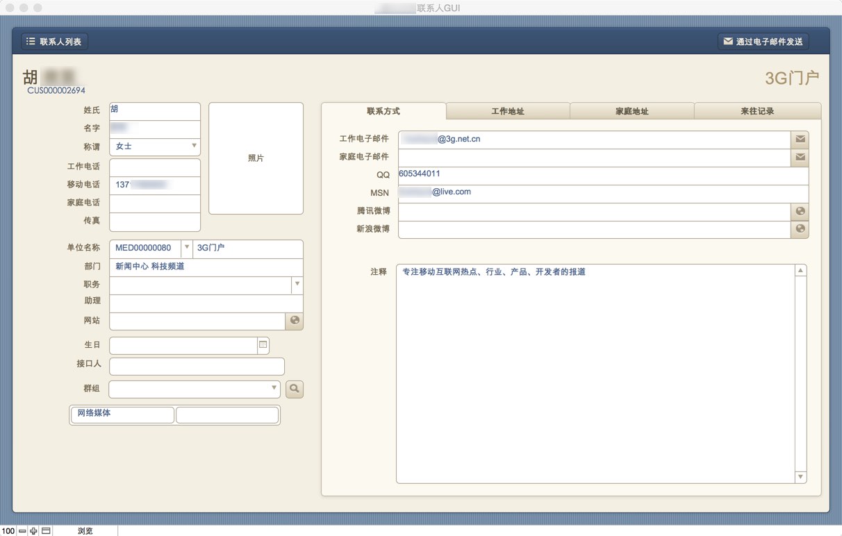
Task: Open the 联系人列表 contact list
Action: point(55,42)
